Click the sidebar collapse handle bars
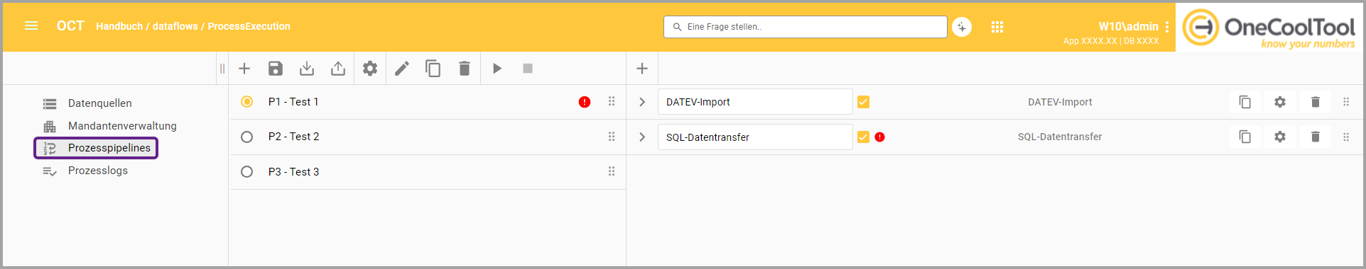The image size is (1366, 269). [x=222, y=69]
